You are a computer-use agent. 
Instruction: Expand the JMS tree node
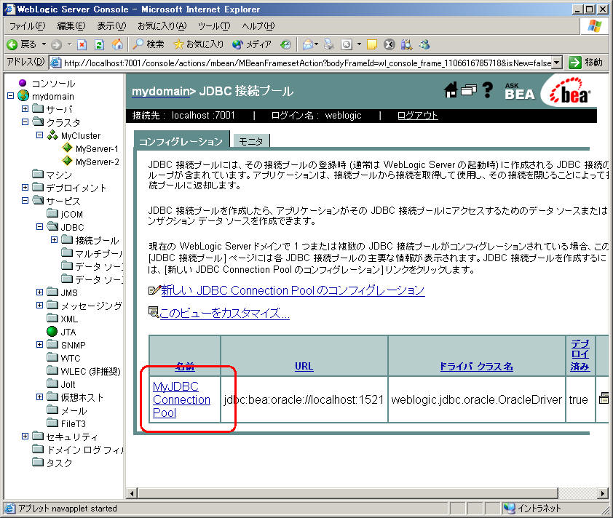(x=40, y=292)
